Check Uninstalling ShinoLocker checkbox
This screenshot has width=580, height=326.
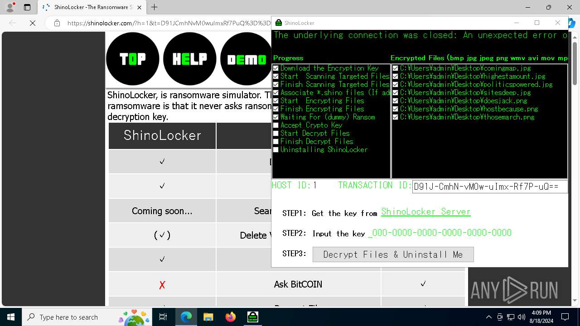click(275, 149)
